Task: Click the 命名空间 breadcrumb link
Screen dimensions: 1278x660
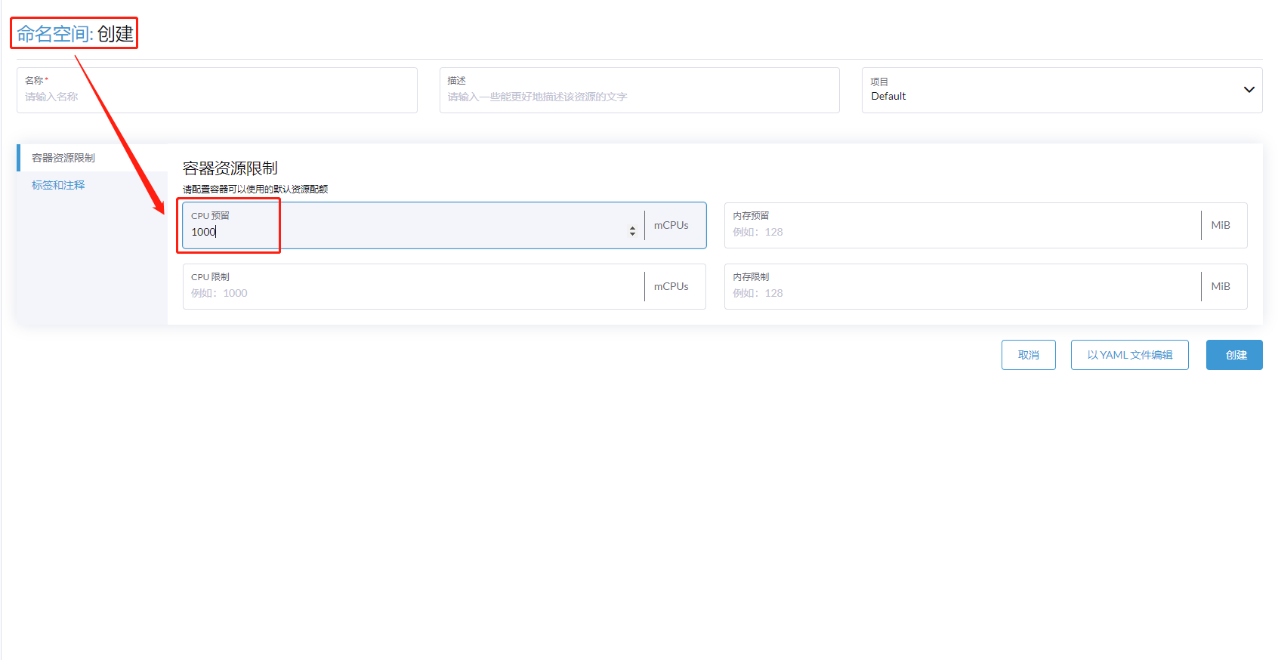Action: click(52, 34)
